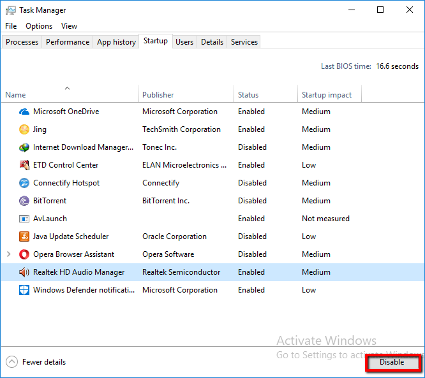
Task: Click the 16.6 seconds BIOS time value
Action: point(397,66)
